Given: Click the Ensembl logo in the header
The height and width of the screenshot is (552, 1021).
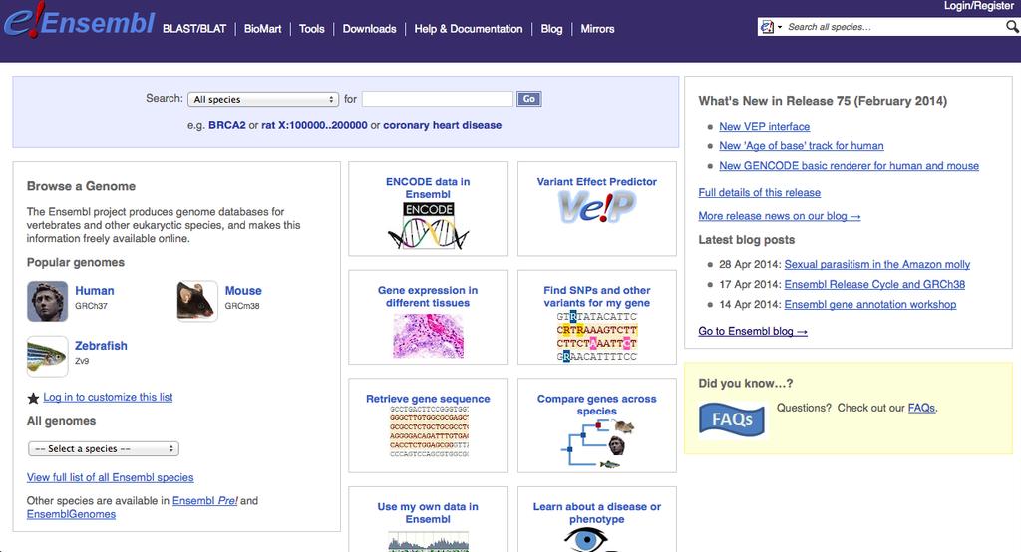Looking at the screenshot, I should coord(79,20).
